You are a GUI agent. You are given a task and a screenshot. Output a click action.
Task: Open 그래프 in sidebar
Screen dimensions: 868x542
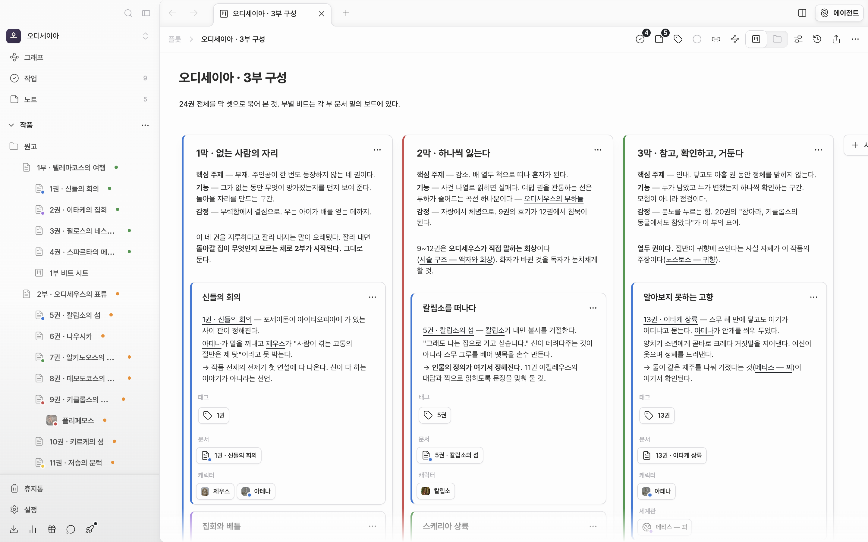(80, 57)
